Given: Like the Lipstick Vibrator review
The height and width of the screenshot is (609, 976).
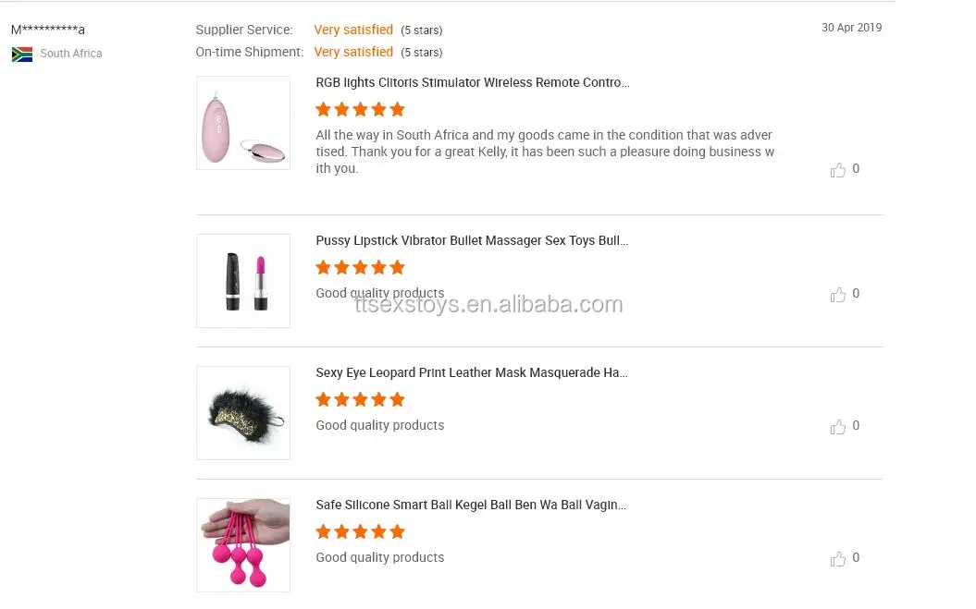Looking at the screenshot, I should pyautogui.click(x=837, y=294).
